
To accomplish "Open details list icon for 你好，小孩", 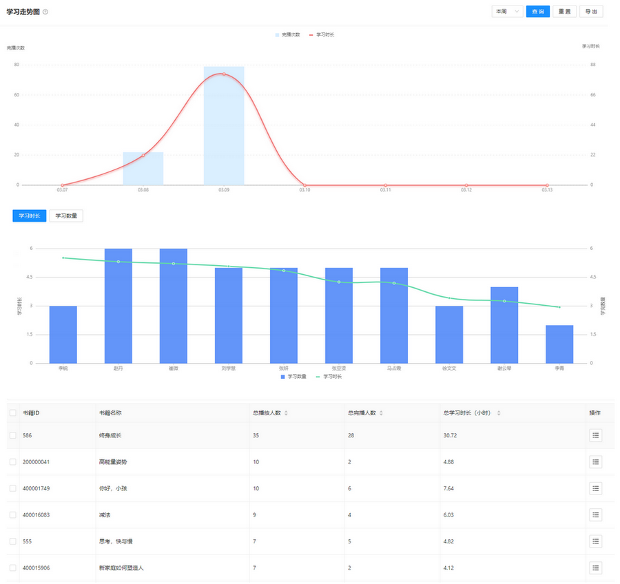I will [x=595, y=488].
